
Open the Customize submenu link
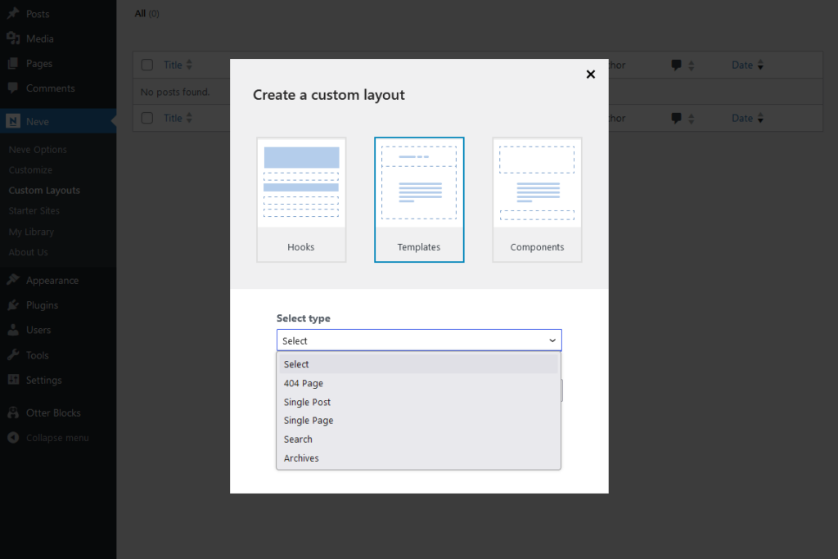(30, 170)
